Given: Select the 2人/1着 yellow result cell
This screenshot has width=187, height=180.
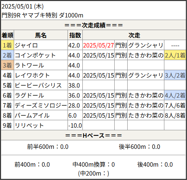Looking at the screenshot, I should (175, 55).
